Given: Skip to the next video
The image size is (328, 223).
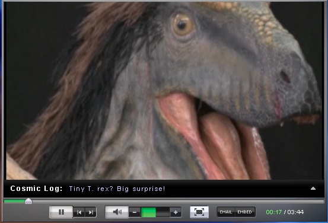Looking at the screenshot, I should coord(91,212).
